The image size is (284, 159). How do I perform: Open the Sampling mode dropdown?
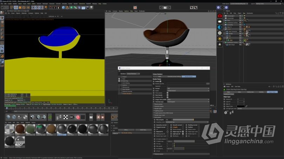tap(187, 122)
